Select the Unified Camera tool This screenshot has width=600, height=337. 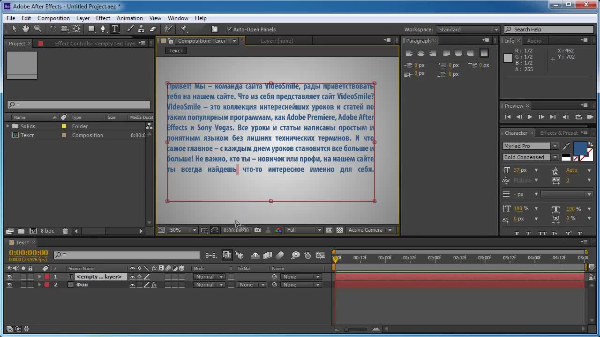click(65, 29)
